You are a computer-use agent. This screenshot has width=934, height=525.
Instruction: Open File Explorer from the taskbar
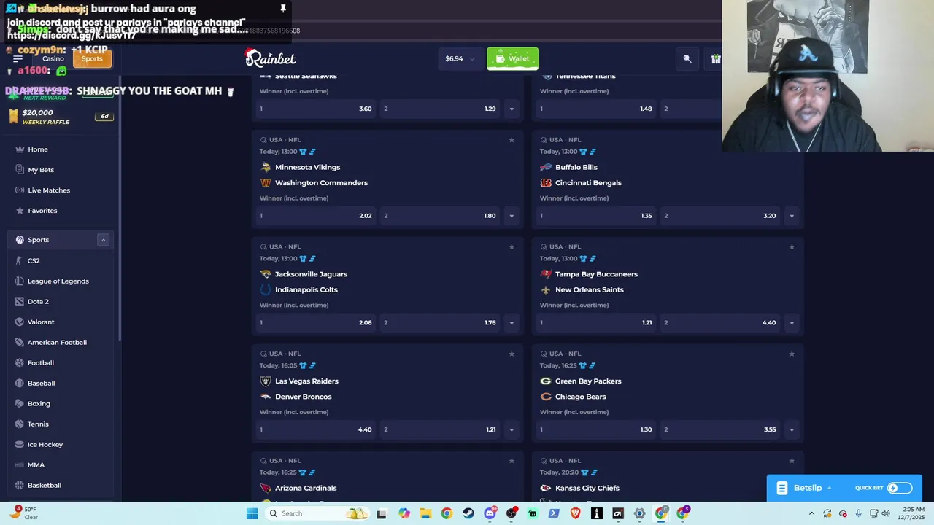click(x=425, y=513)
